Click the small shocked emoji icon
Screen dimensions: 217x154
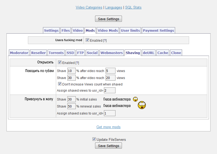pyautogui.click(x=135, y=99)
